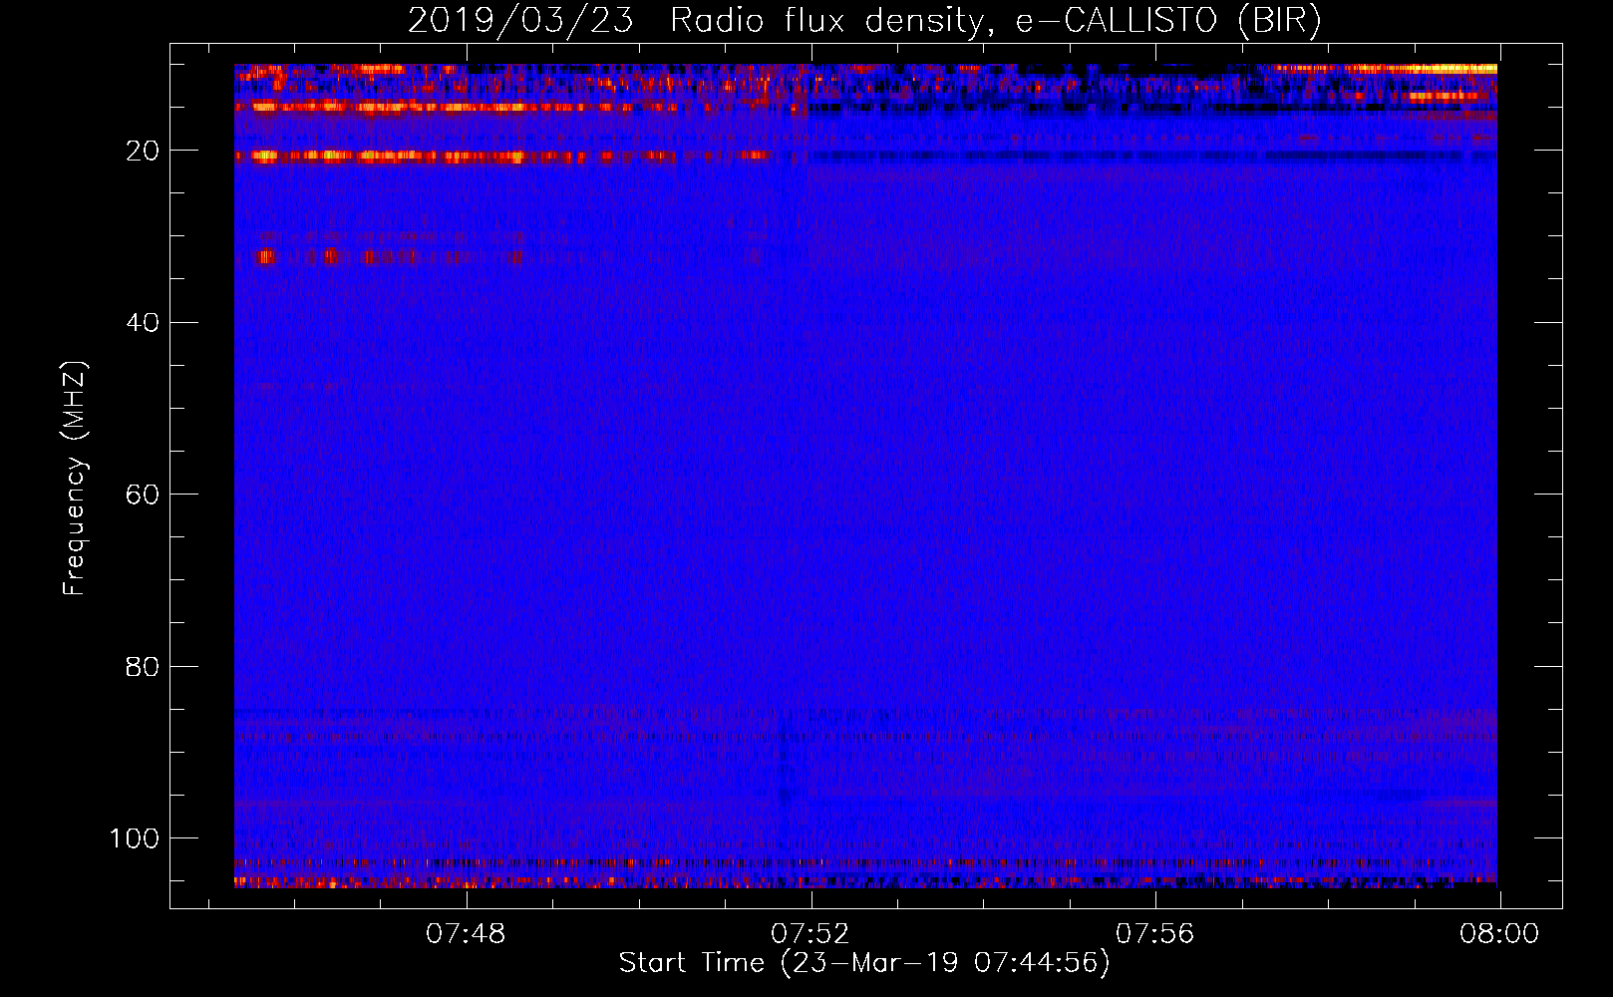The image size is (1613, 997).
Task: Click the 20 MHz frequency tick label
Action: coord(144,151)
